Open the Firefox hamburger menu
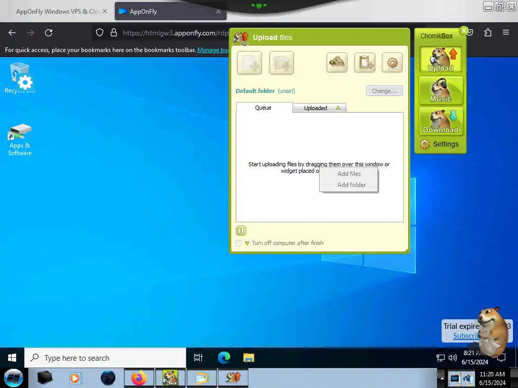This screenshot has width=518, height=388. [505, 32]
